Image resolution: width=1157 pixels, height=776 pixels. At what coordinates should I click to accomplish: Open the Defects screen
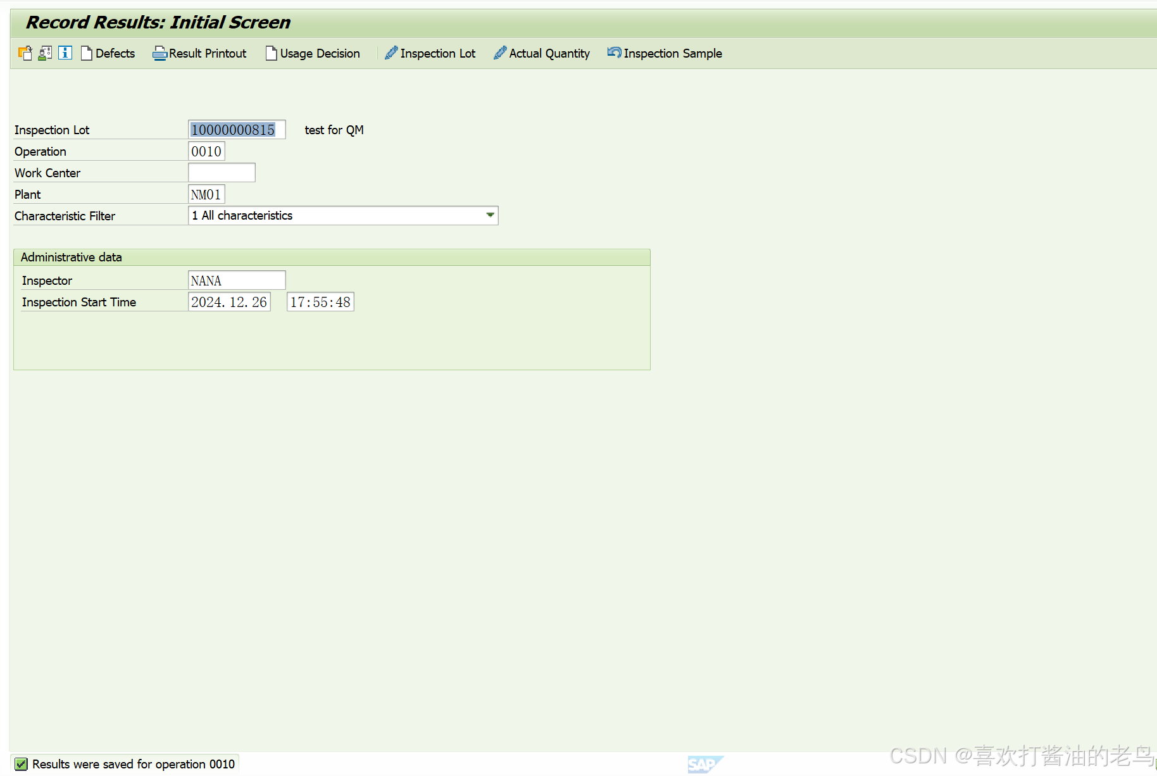point(108,53)
